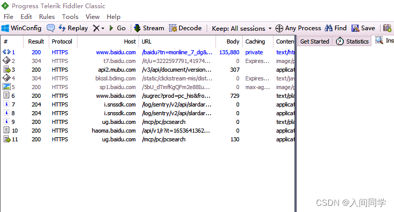This screenshot has width=394, height=212.
Task: Click body size 307 in session 3
Action: pos(234,70)
